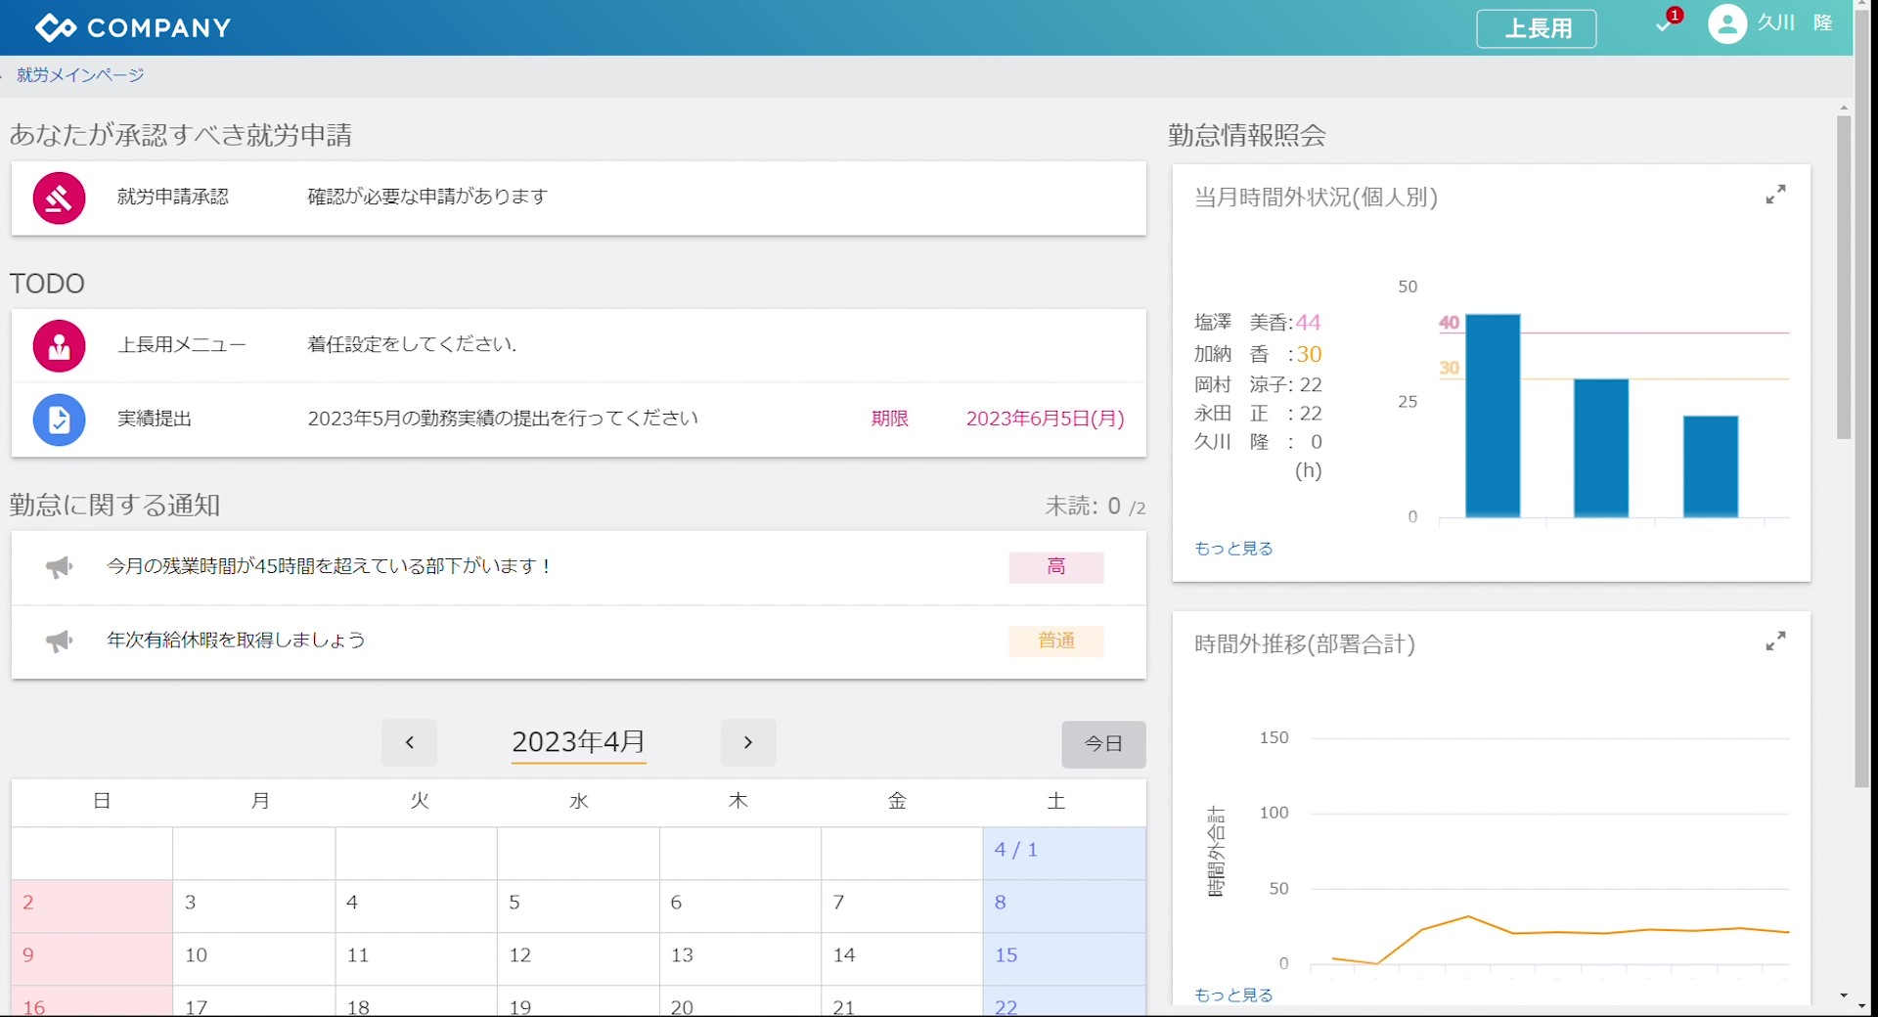The height and width of the screenshot is (1017, 1878).
Task: Click the orange line in 時間外推移 chart
Action: pos(1561,932)
